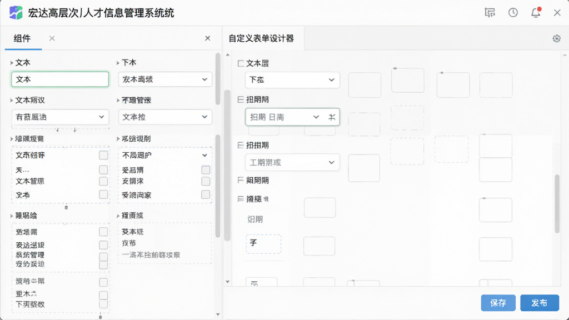Select the 农布 item in right list

click(129, 243)
